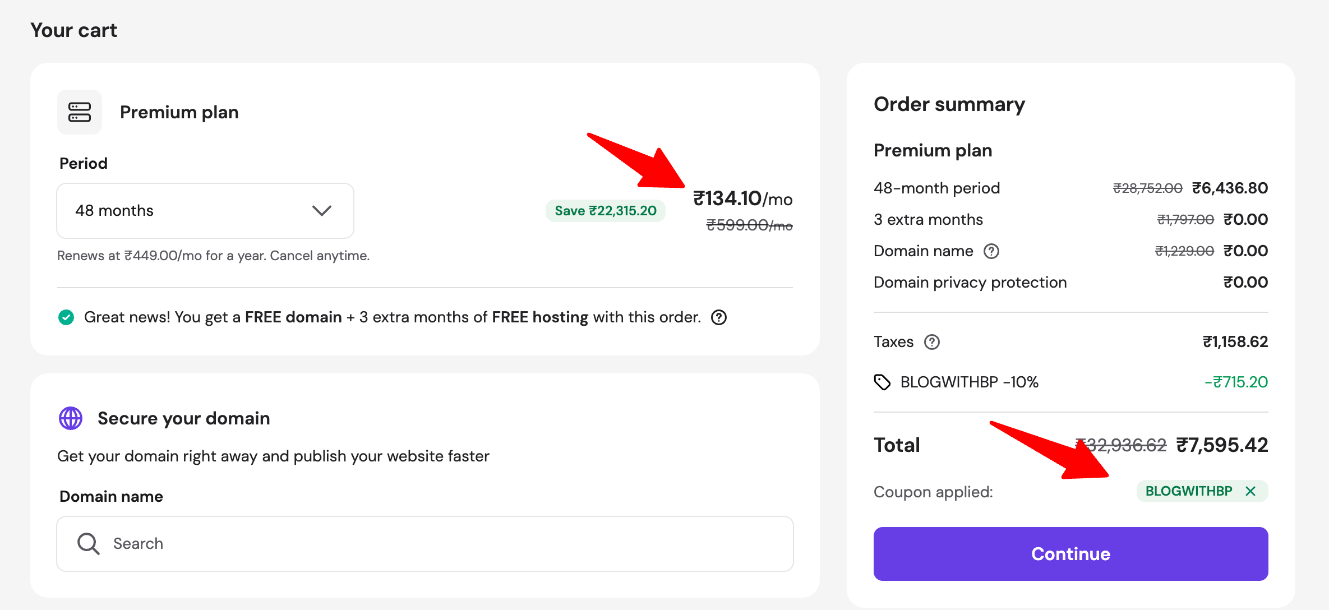Click the globe icon in Secure your domain

[x=70, y=418]
